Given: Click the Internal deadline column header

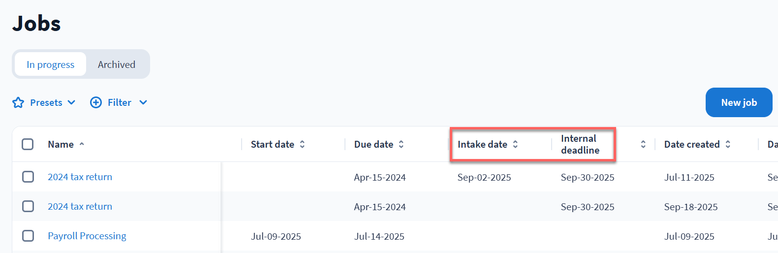Looking at the screenshot, I should (x=580, y=144).
